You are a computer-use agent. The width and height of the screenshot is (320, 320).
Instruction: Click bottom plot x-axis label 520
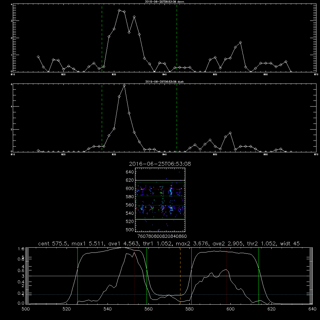pyautogui.click(x=67, y=309)
